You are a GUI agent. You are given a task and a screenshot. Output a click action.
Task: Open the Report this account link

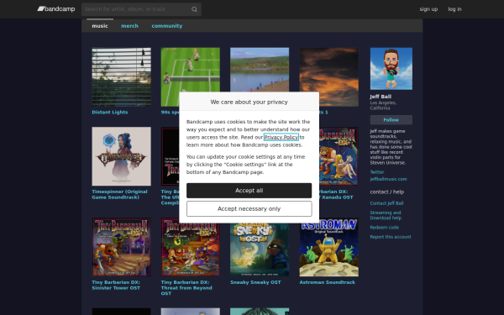click(391, 237)
